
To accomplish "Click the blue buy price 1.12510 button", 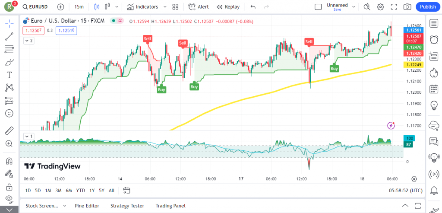I will (x=66, y=31).
